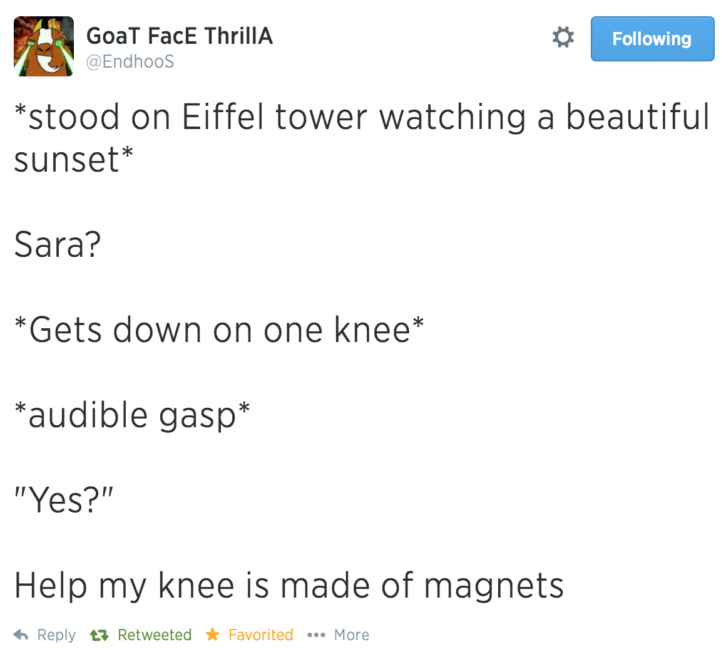
Task: Click the 'Sara?' line in the tweet
Action: point(58,245)
